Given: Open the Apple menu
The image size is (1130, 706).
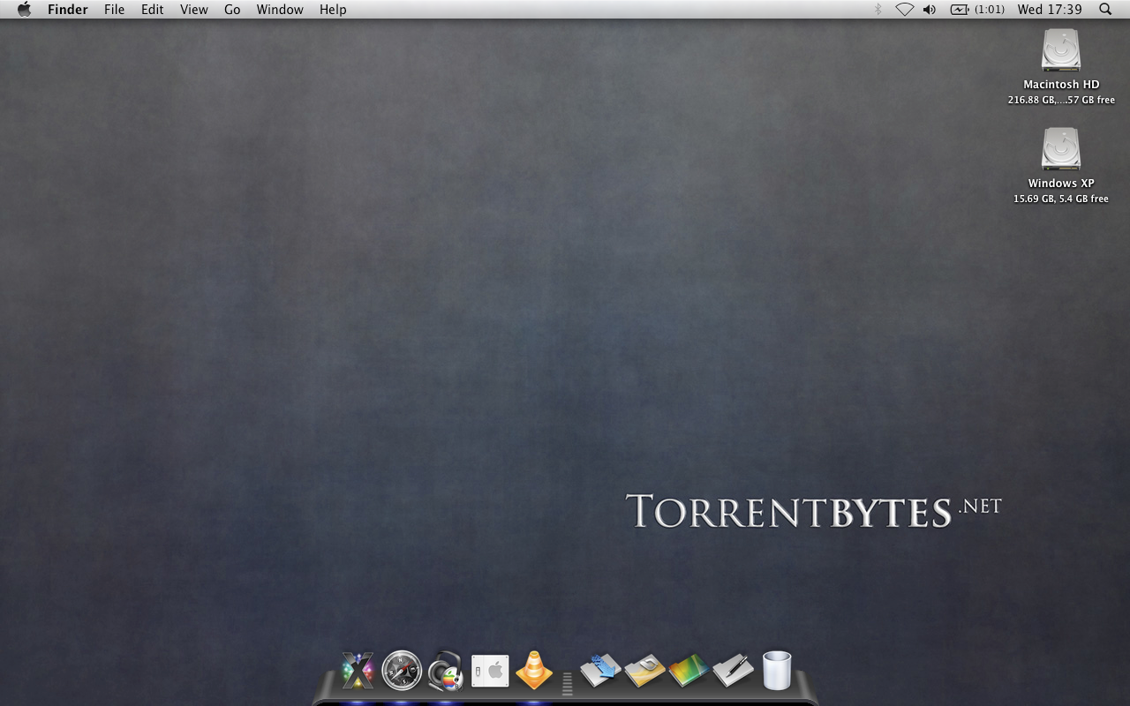Looking at the screenshot, I should (24, 10).
